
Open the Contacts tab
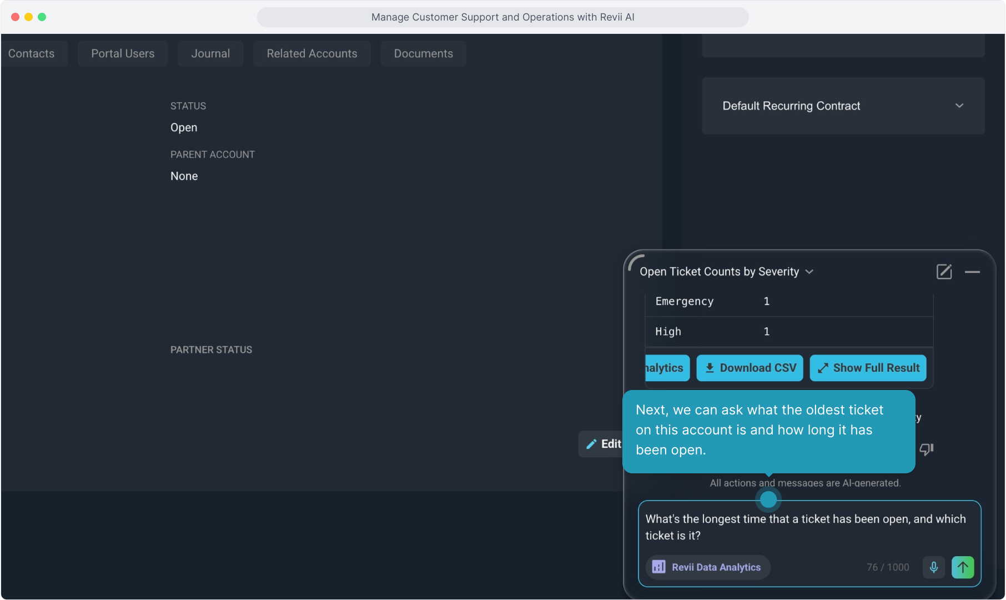[32, 54]
